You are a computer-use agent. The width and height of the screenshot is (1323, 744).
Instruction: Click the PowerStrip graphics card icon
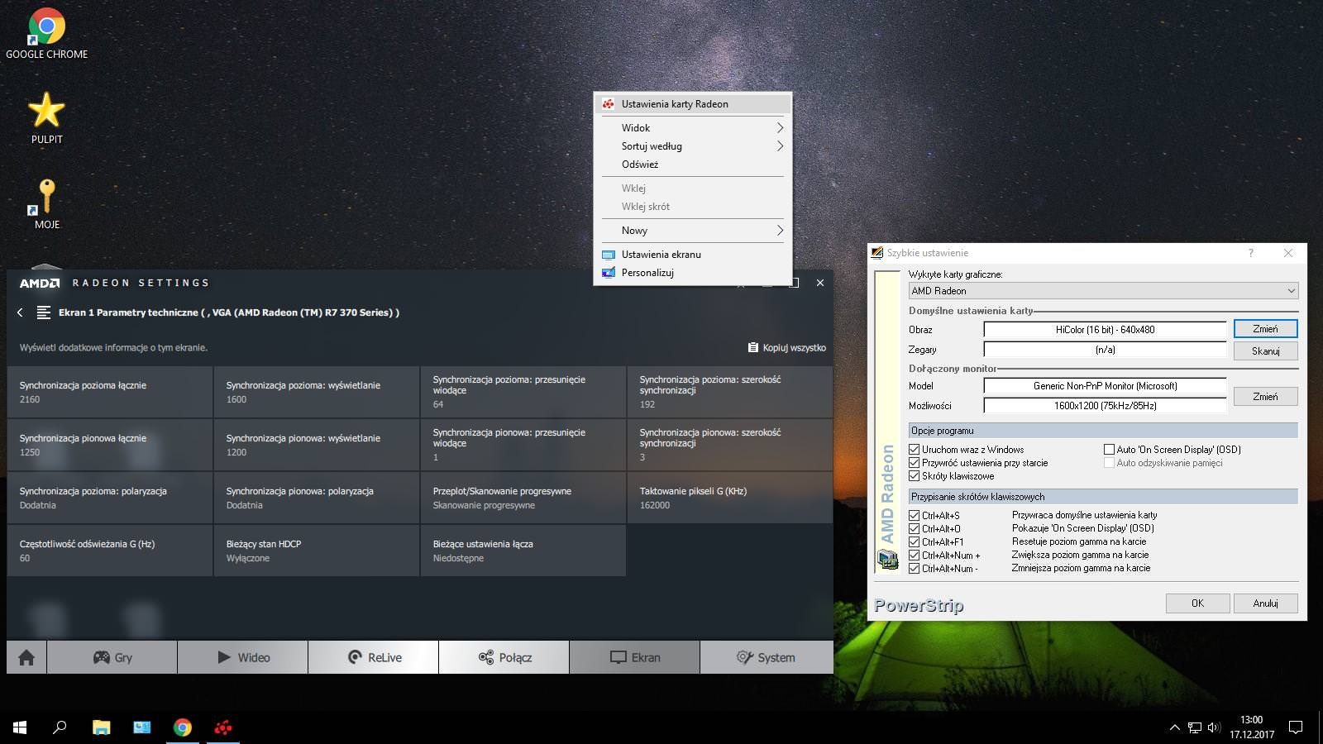(888, 560)
